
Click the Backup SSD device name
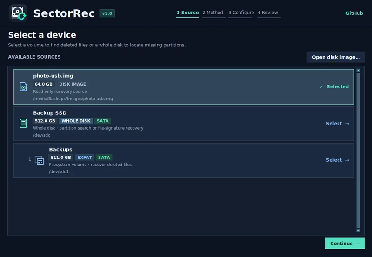[50, 113]
